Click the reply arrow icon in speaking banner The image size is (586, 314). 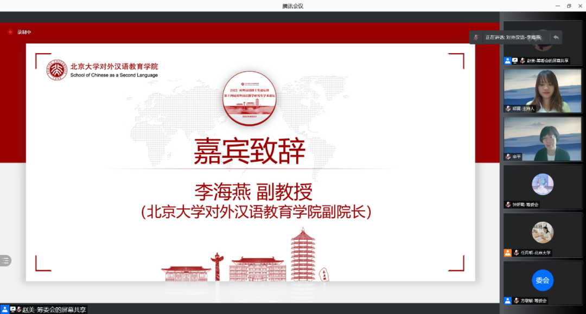[556, 37]
